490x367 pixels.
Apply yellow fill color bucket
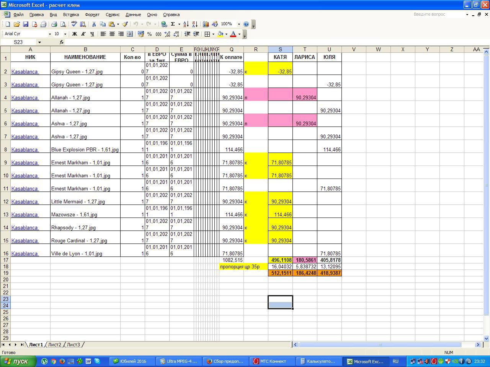point(220,34)
